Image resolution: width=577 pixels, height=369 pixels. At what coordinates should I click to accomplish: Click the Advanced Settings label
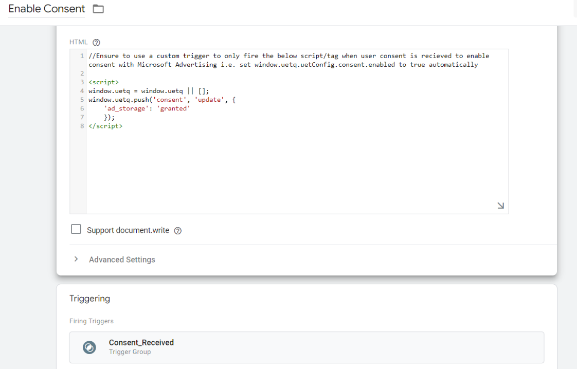(x=122, y=260)
